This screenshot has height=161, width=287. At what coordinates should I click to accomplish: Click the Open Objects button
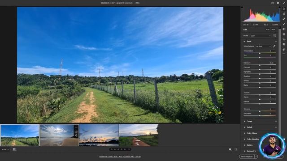(247, 157)
